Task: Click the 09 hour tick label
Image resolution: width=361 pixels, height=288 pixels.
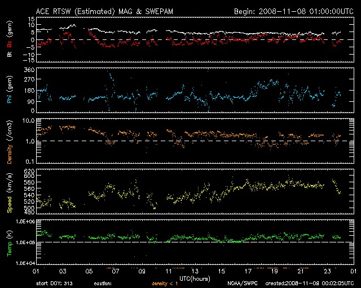Action: (x=141, y=271)
